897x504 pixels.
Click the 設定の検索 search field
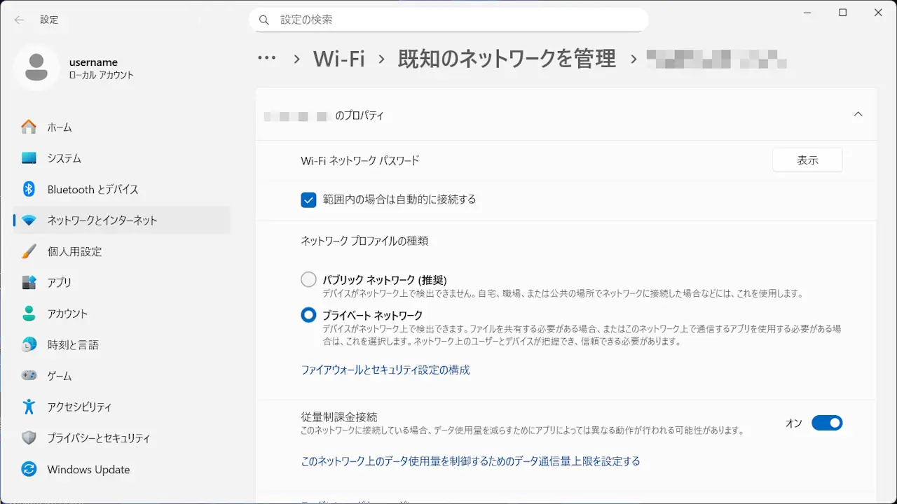pyautogui.click(x=448, y=20)
